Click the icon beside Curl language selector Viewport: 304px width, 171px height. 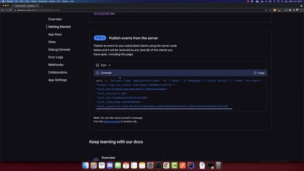coord(97,65)
